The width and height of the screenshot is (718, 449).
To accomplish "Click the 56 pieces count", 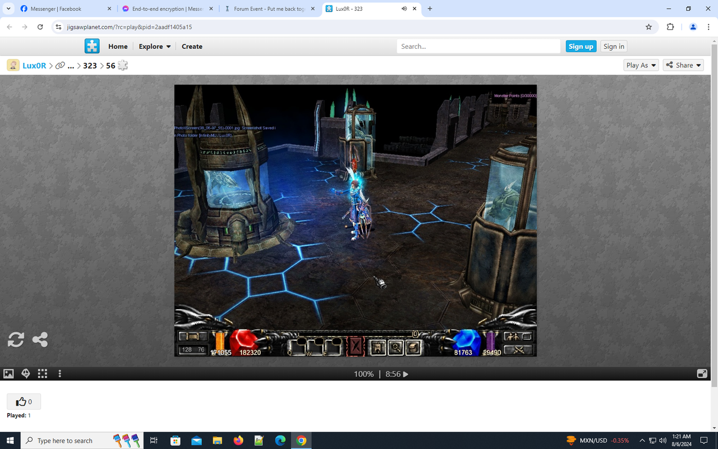I will click(x=111, y=66).
